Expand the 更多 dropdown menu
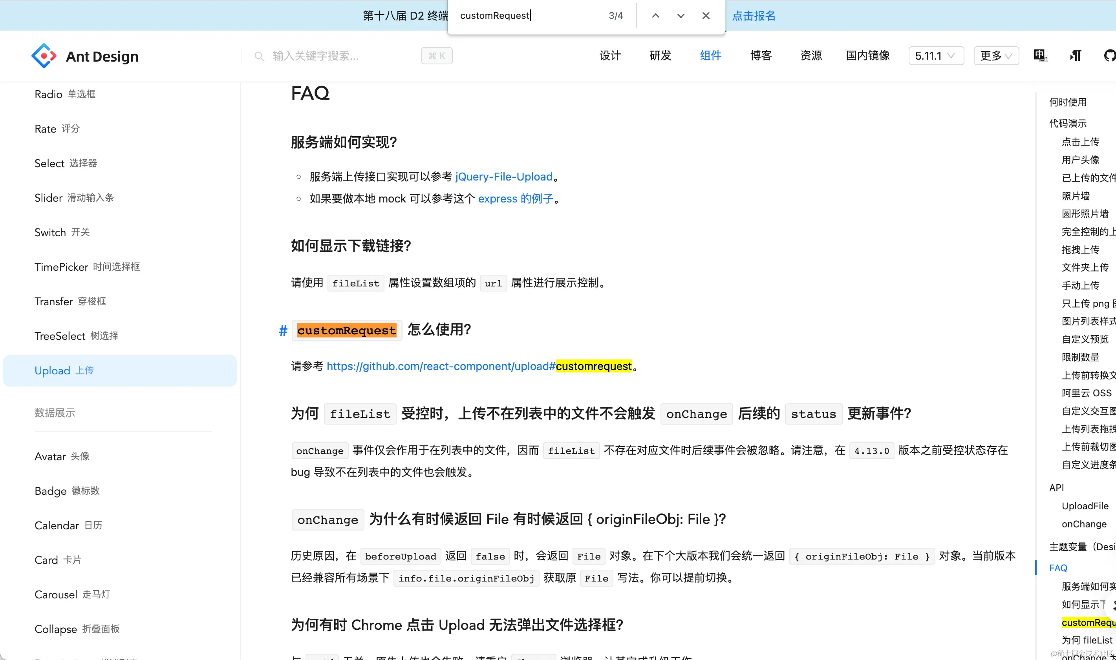Viewport: 1116px width, 660px height. pos(996,56)
